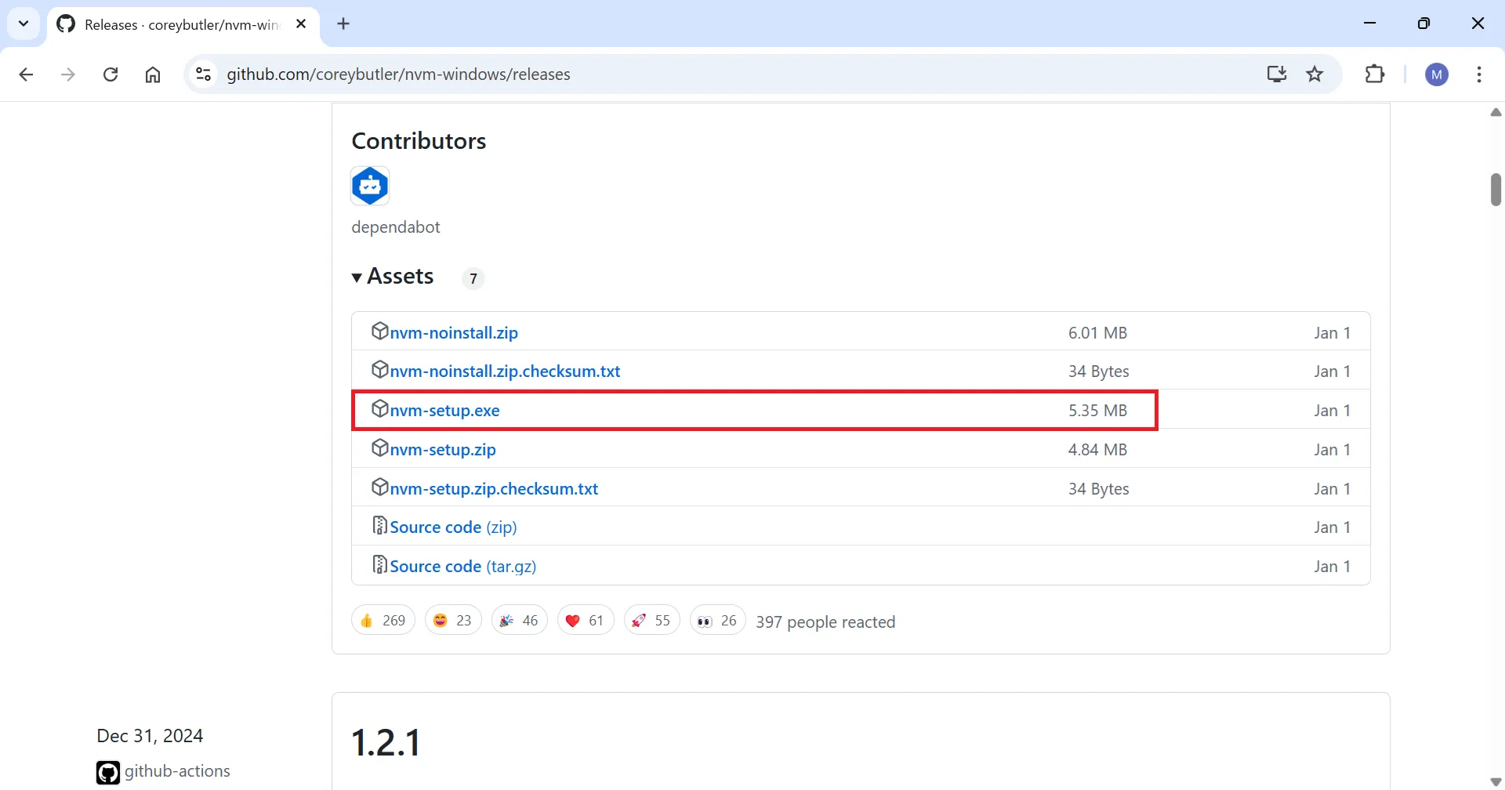This screenshot has width=1505, height=790.
Task: Open the 1.2.1 release title
Action: [386, 742]
